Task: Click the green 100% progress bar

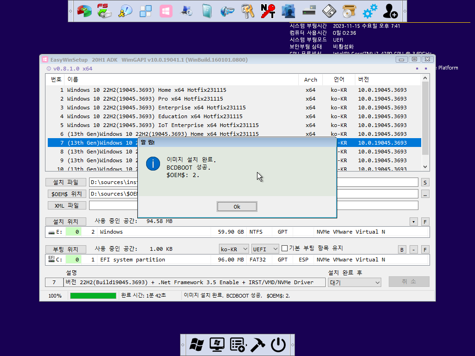Action: click(93, 296)
